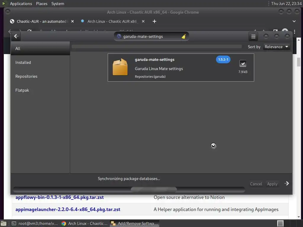Uncheck the garuda-mate-settings install checkbox

pyautogui.click(x=243, y=64)
